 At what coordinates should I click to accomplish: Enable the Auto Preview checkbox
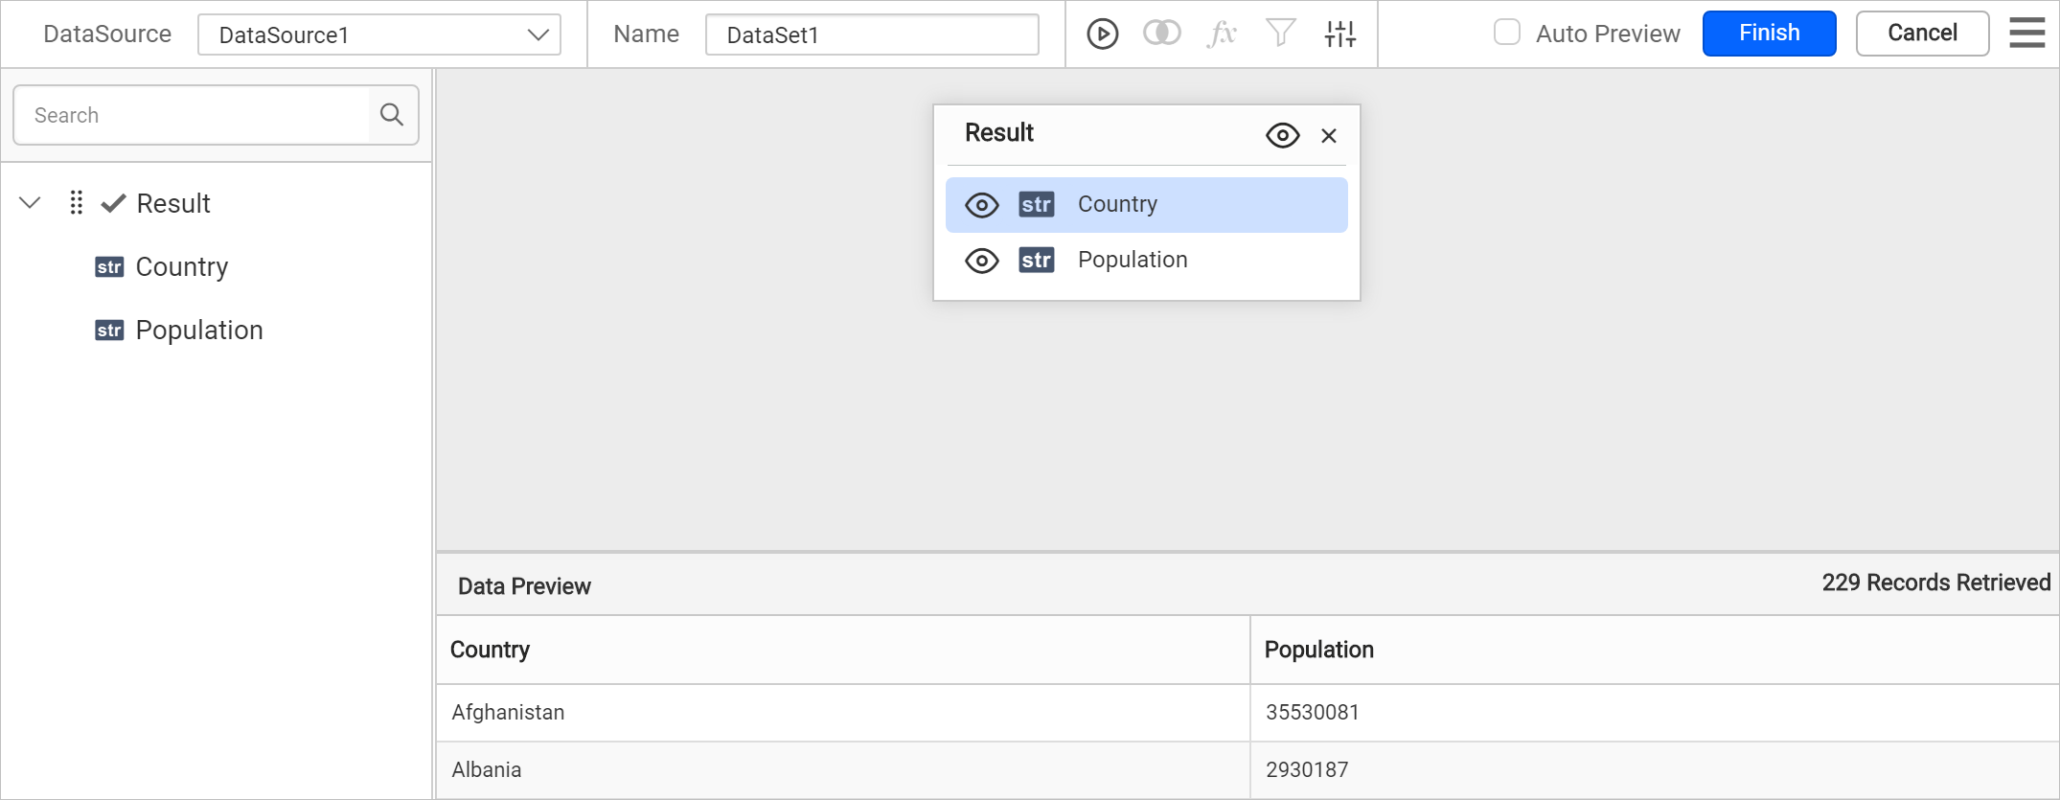coord(1507,34)
